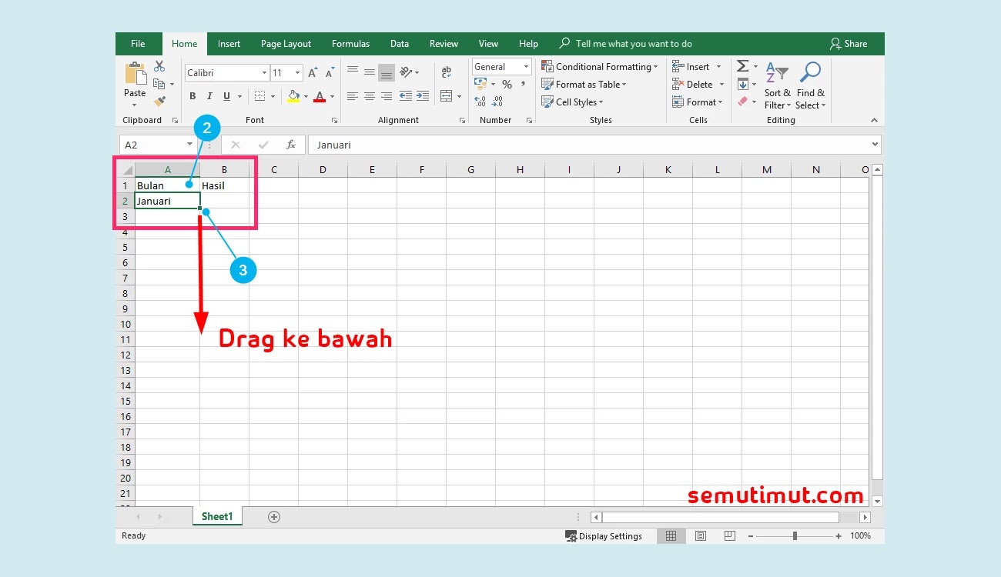Image resolution: width=1001 pixels, height=577 pixels.
Task: Click the AutoSum icon
Action: coord(742,65)
